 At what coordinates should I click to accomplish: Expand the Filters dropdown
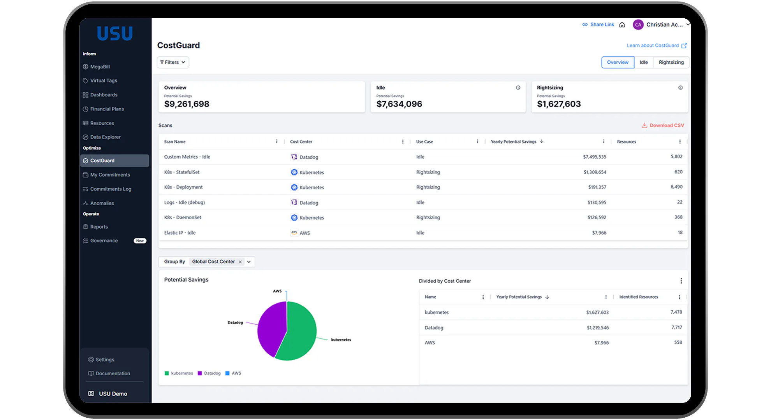pos(173,62)
